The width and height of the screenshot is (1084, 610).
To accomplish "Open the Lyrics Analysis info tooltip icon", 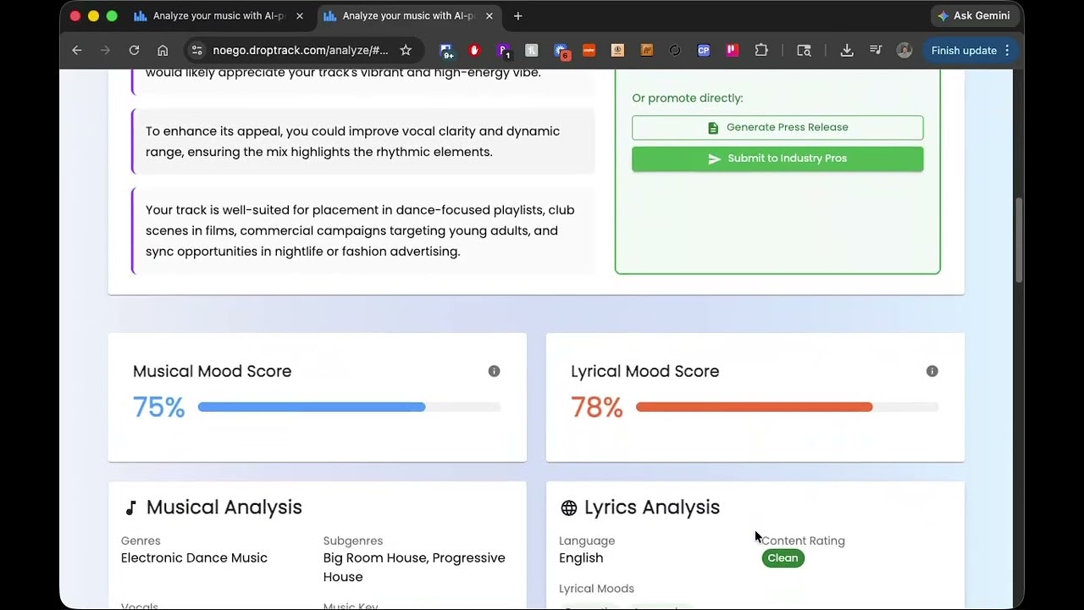I will click(932, 371).
